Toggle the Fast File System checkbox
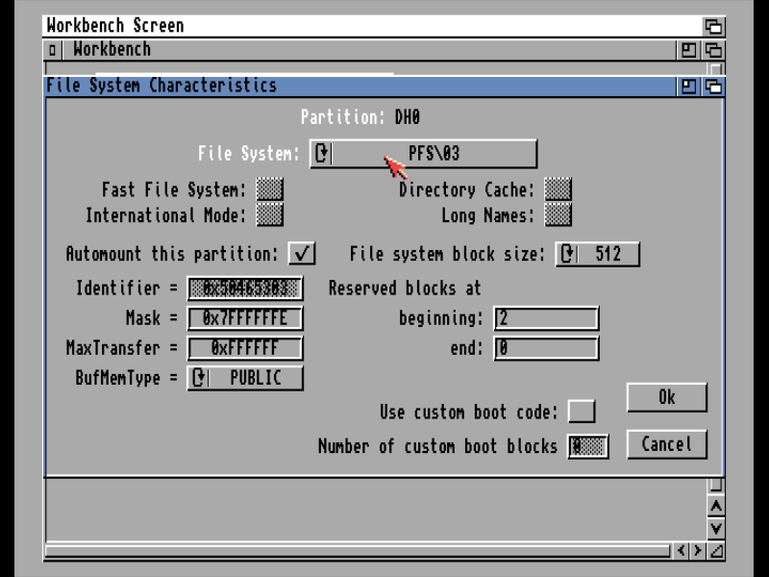The width and height of the screenshot is (769, 577). click(x=270, y=189)
